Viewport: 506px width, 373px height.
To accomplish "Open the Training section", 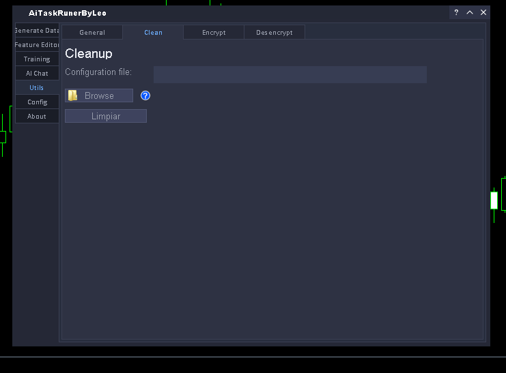I will click(x=37, y=59).
